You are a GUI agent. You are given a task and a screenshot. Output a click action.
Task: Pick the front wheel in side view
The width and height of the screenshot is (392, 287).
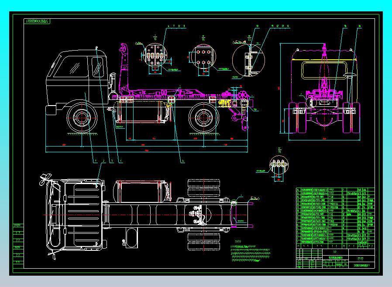(x=82, y=118)
